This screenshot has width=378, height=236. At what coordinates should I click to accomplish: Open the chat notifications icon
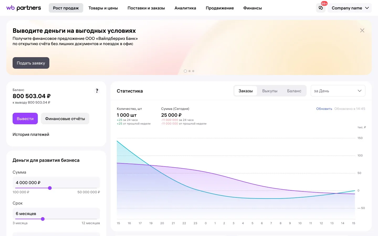[321, 8]
